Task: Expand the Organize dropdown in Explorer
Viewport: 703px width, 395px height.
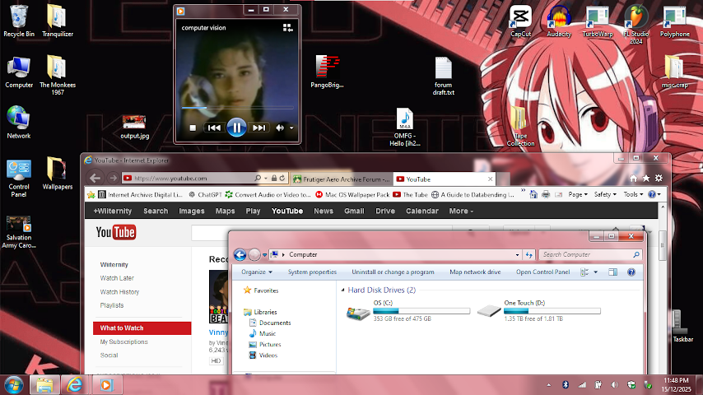Action: (x=257, y=272)
